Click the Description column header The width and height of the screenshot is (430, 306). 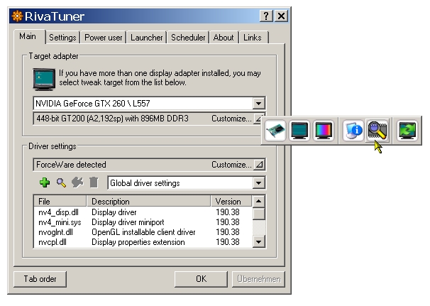[148, 202]
